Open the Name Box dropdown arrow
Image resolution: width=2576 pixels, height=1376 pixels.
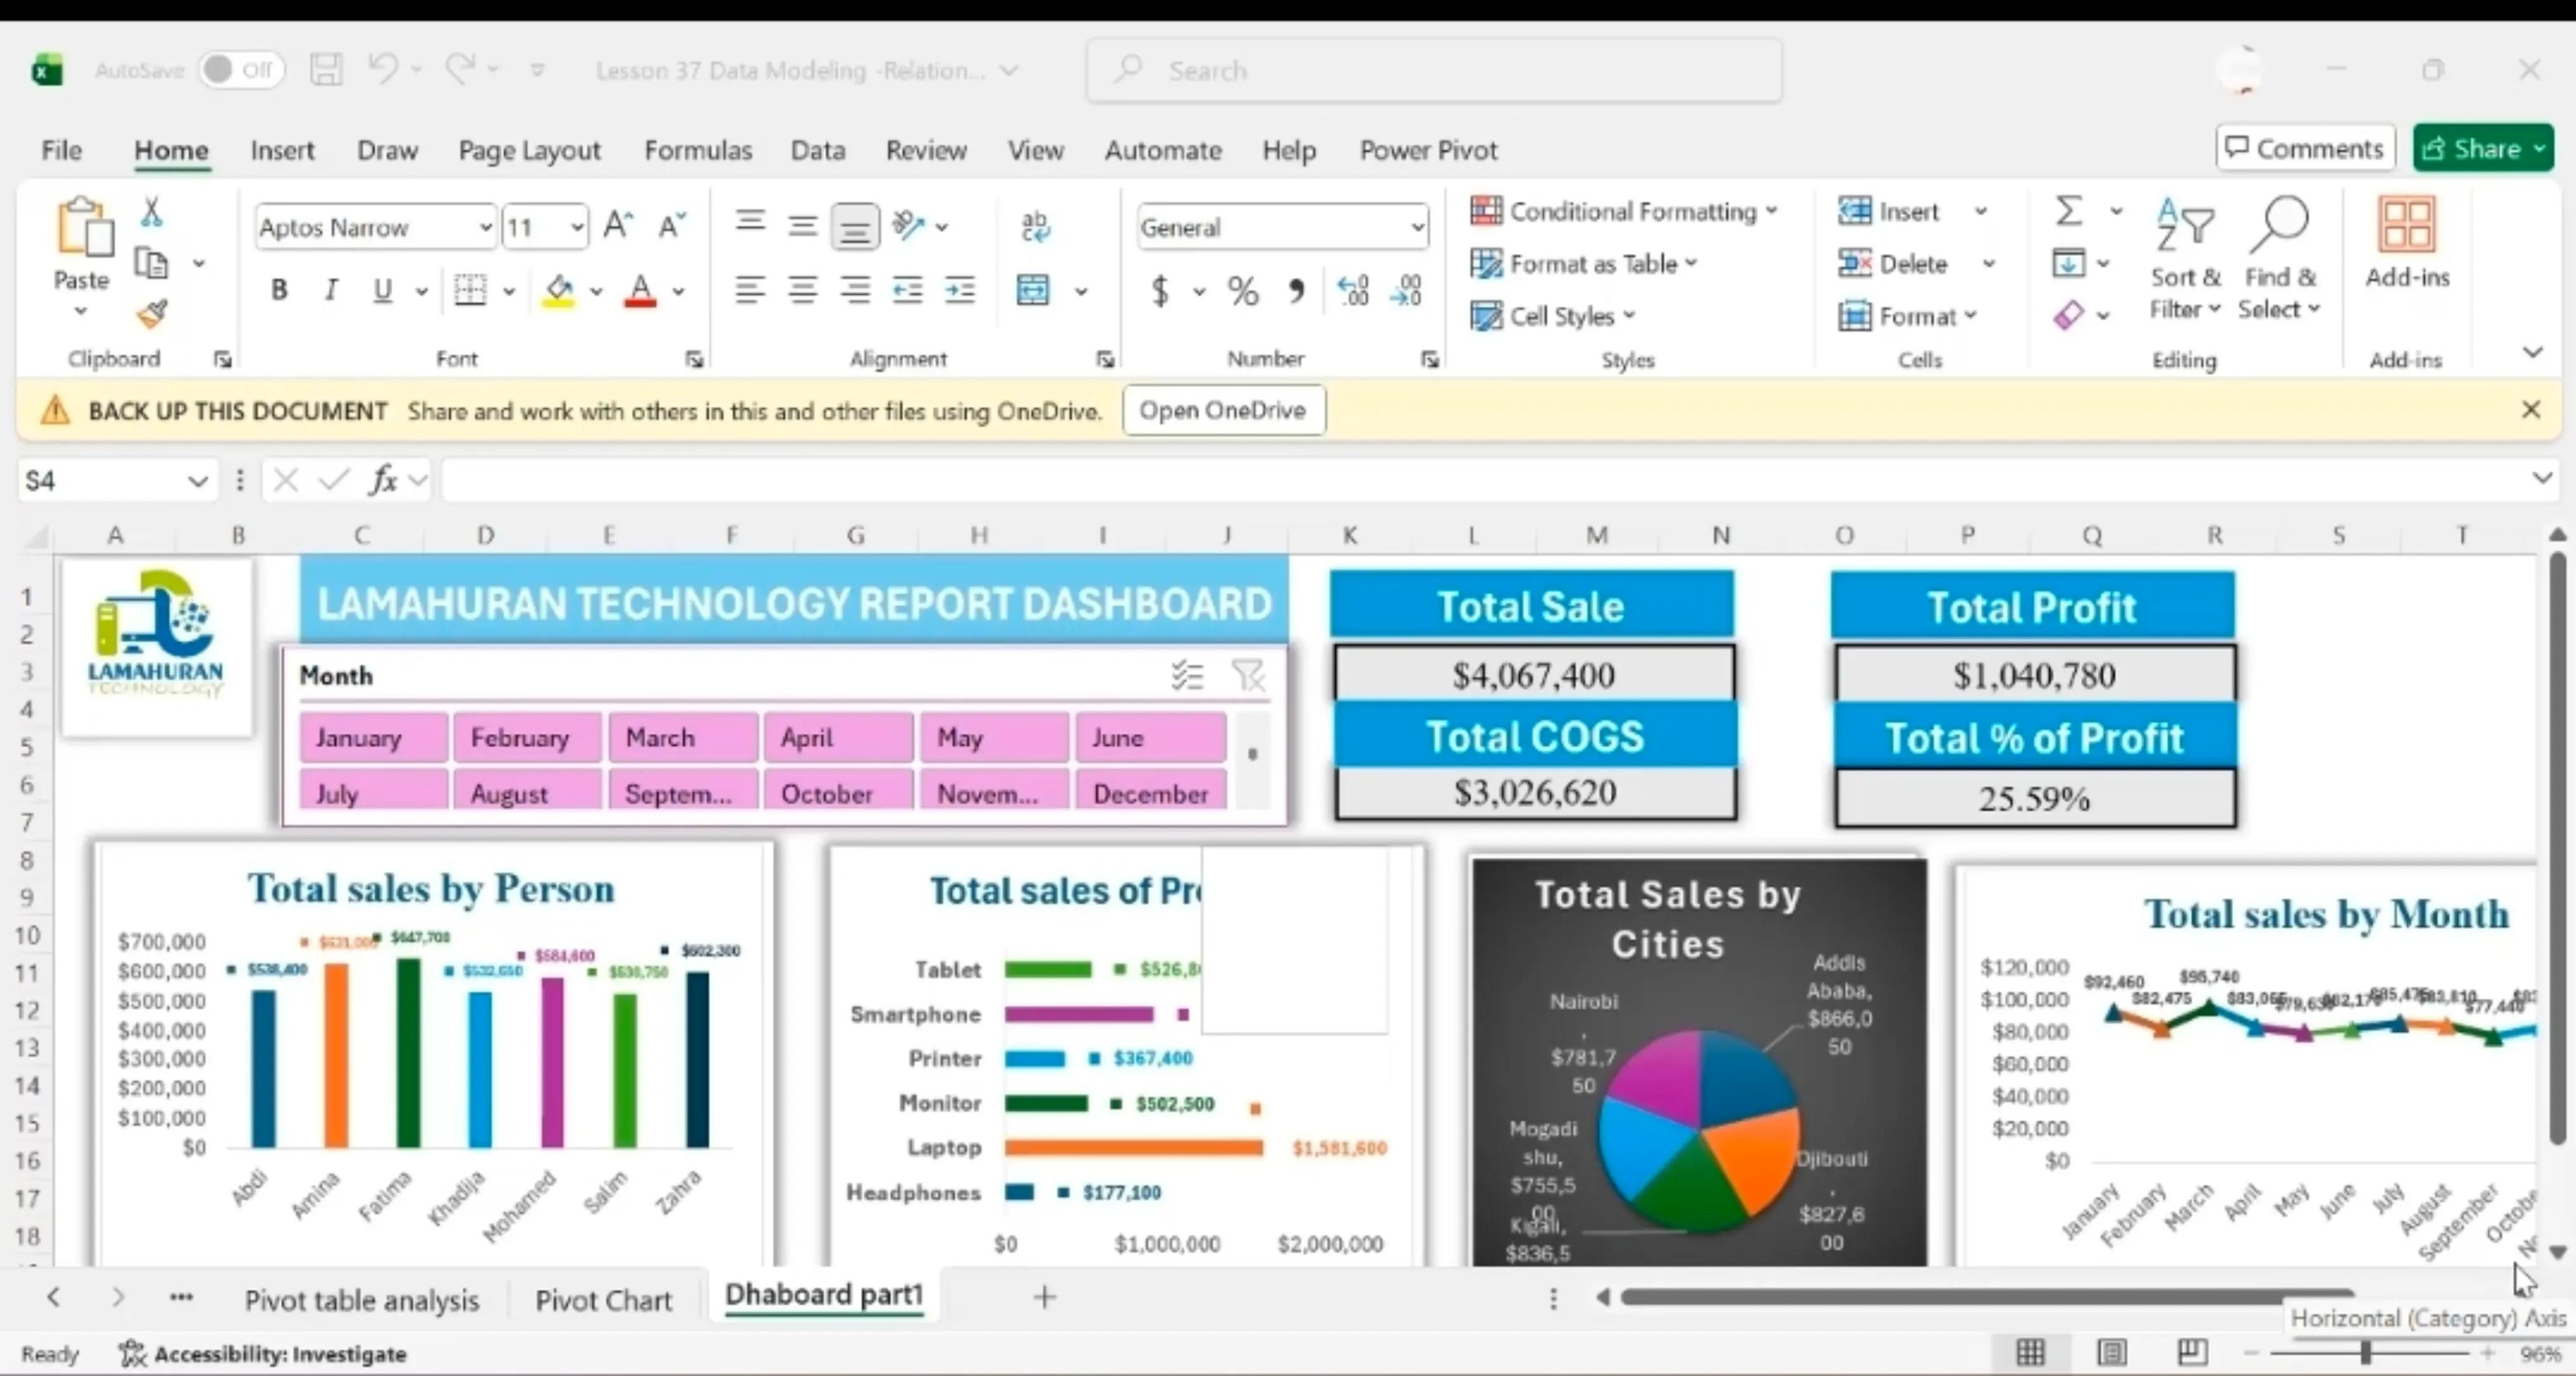(x=198, y=481)
